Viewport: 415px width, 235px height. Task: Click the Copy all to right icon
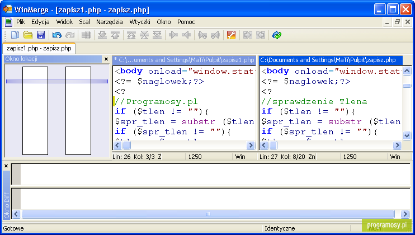[x=248, y=35]
